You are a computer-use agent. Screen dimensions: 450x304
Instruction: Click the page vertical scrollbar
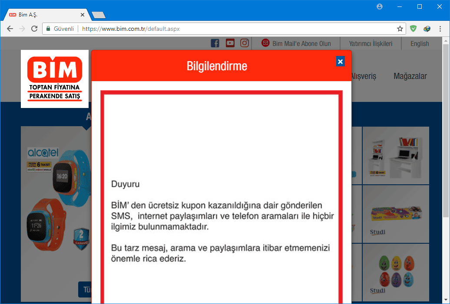click(x=446, y=130)
